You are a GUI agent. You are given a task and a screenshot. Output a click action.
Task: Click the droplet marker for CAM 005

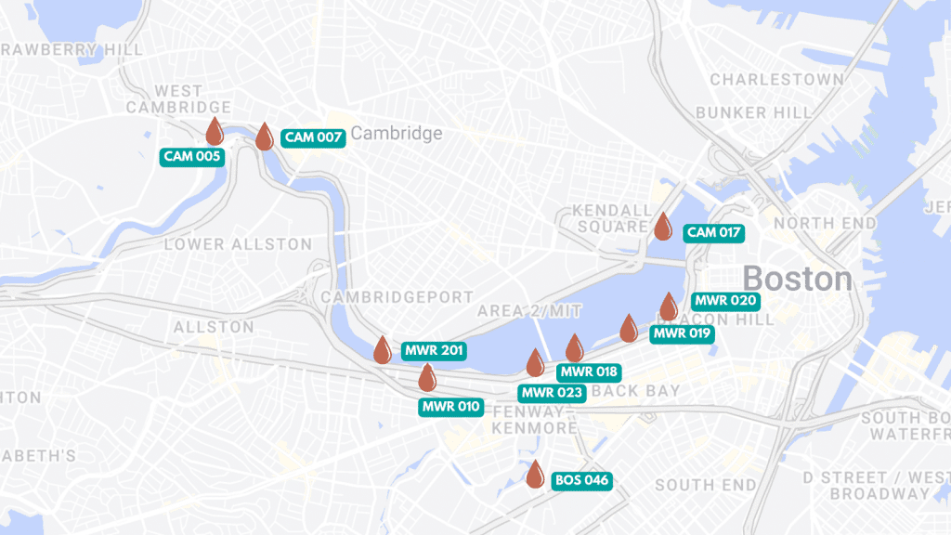point(215,131)
